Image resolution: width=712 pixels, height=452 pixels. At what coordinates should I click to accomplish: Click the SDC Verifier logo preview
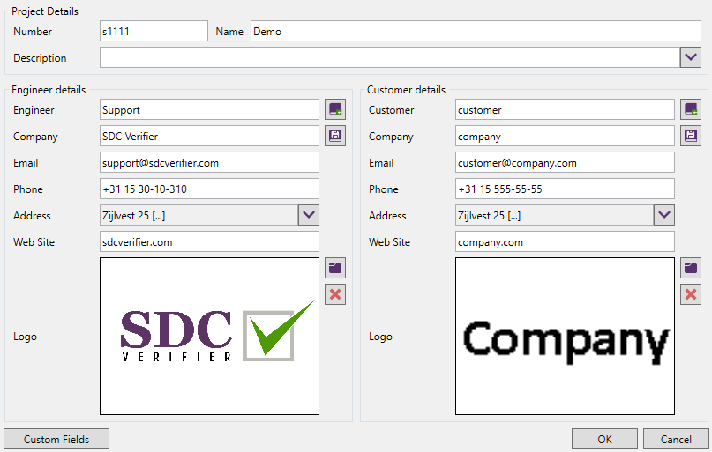[x=209, y=336]
